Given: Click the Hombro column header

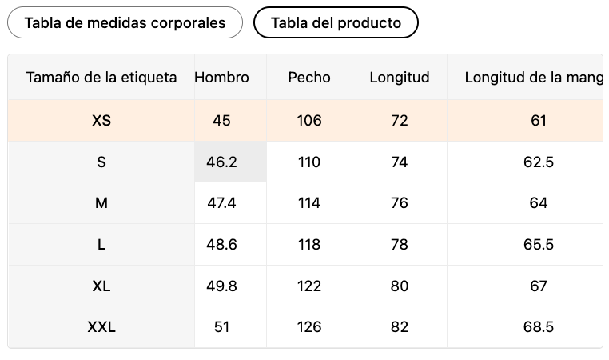Looking at the screenshot, I should click(222, 78).
